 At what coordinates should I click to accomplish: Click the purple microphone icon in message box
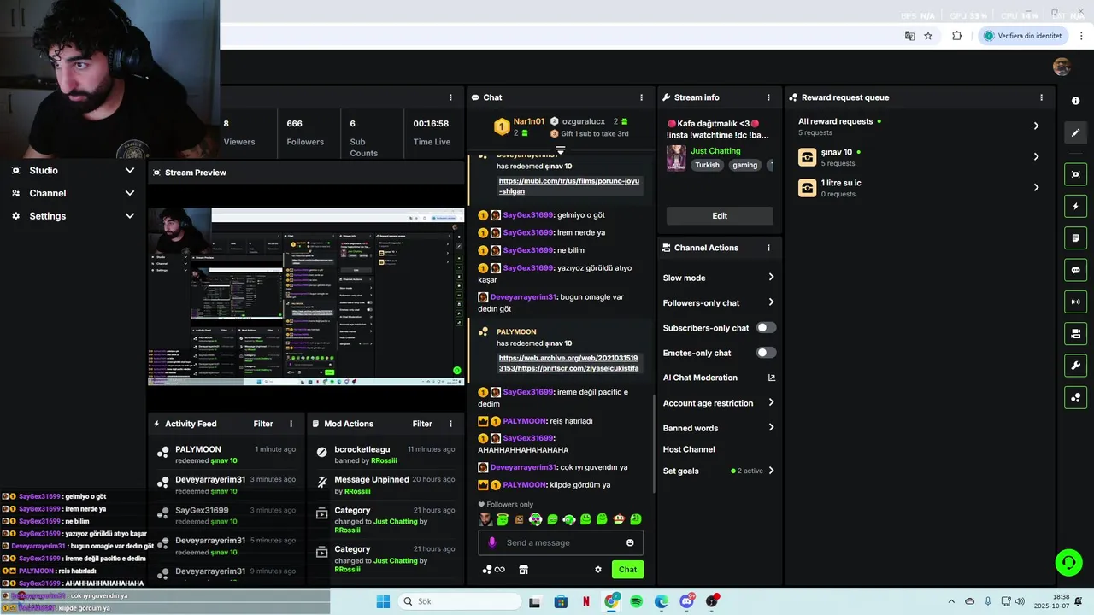491,542
